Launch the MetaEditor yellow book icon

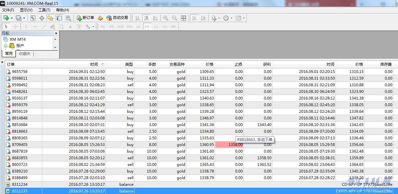100,18
